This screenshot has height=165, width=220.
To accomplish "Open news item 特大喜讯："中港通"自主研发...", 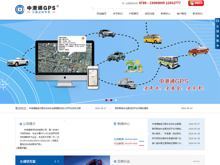I will [x=167, y=134].
